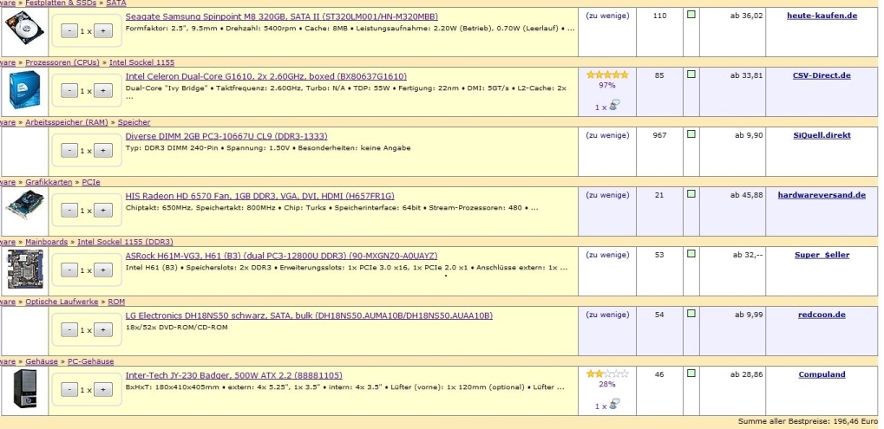Tick the checkbox in the Diverse DIMM row
Screen dimensions: 884x429
pos(691,134)
